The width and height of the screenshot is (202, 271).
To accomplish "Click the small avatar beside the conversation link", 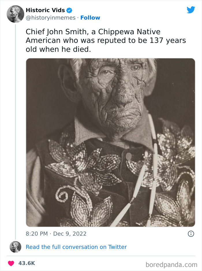I will 15,247.
